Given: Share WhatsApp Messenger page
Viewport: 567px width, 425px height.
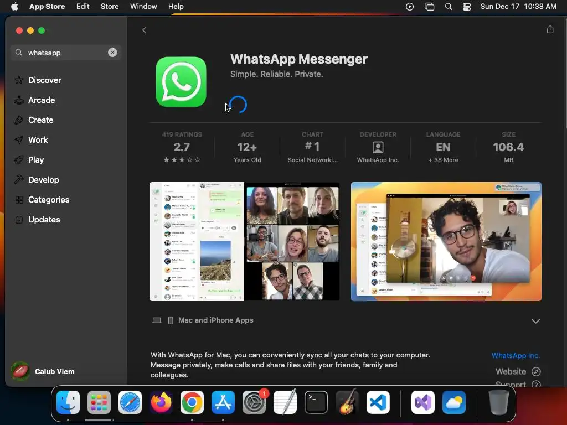Looking at the screenshot, I should [x=550, y=29].
